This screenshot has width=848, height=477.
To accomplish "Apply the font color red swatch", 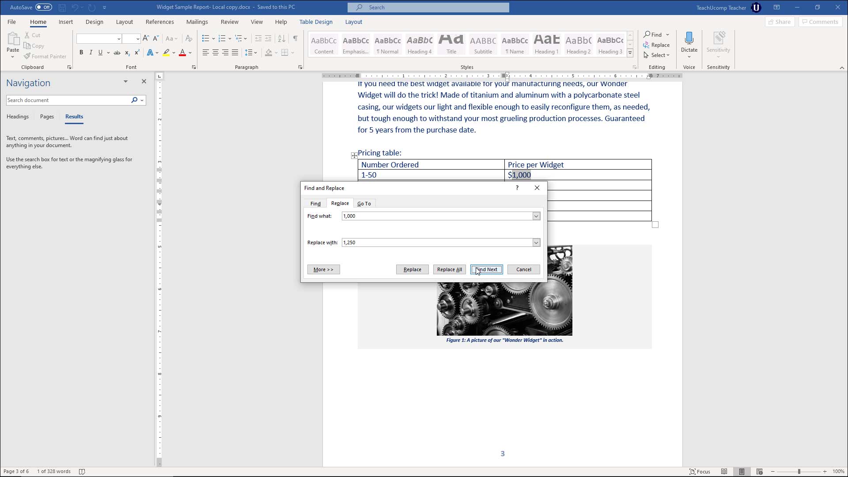I will tap(182, 53).
